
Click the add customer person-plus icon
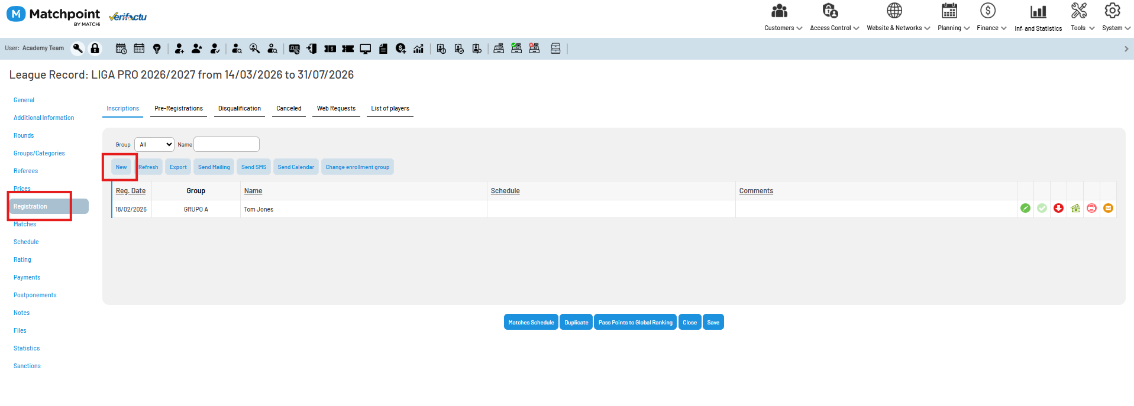coord(179,48)
